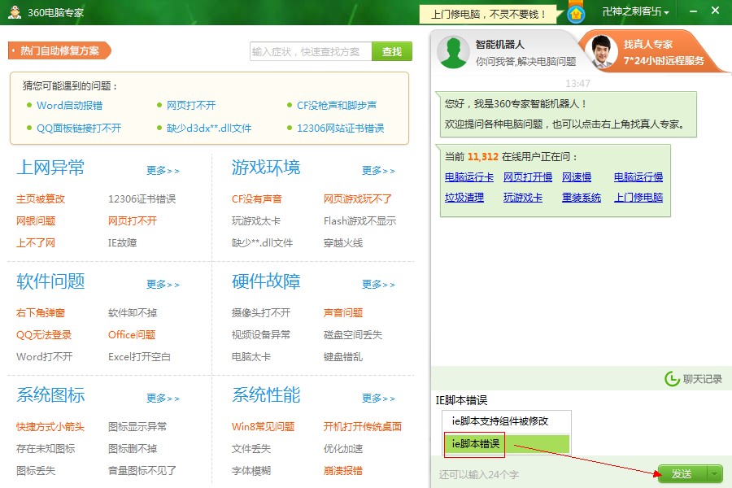Open chat history via 聊天记录 clock icon
732x488 pixels.
click(672, 379)
